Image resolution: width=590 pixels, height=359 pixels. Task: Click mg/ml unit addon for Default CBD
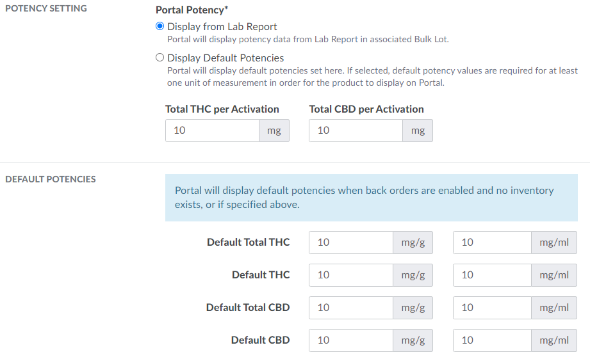click(554, 340)
